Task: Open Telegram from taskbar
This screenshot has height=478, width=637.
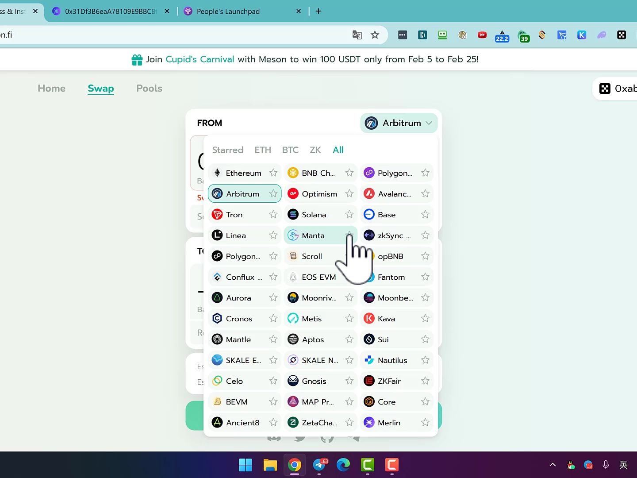Action: (320, 465)
